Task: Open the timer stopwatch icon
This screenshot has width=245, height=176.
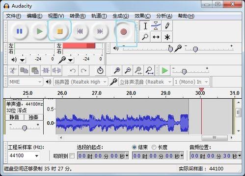Action: click(x=100, y=71)
